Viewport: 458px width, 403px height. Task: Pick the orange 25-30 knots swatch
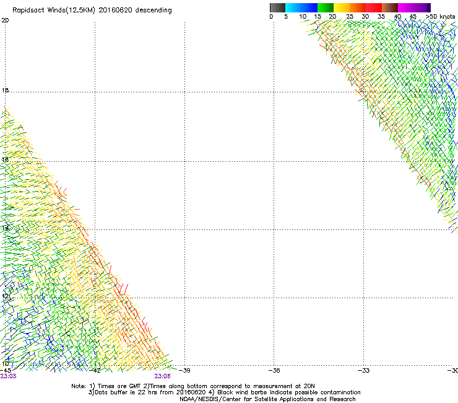358,7
